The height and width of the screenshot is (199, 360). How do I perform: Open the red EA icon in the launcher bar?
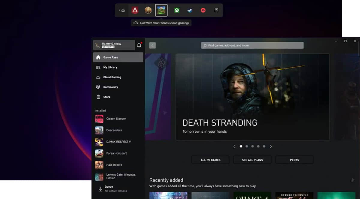[x=203, y=11]
